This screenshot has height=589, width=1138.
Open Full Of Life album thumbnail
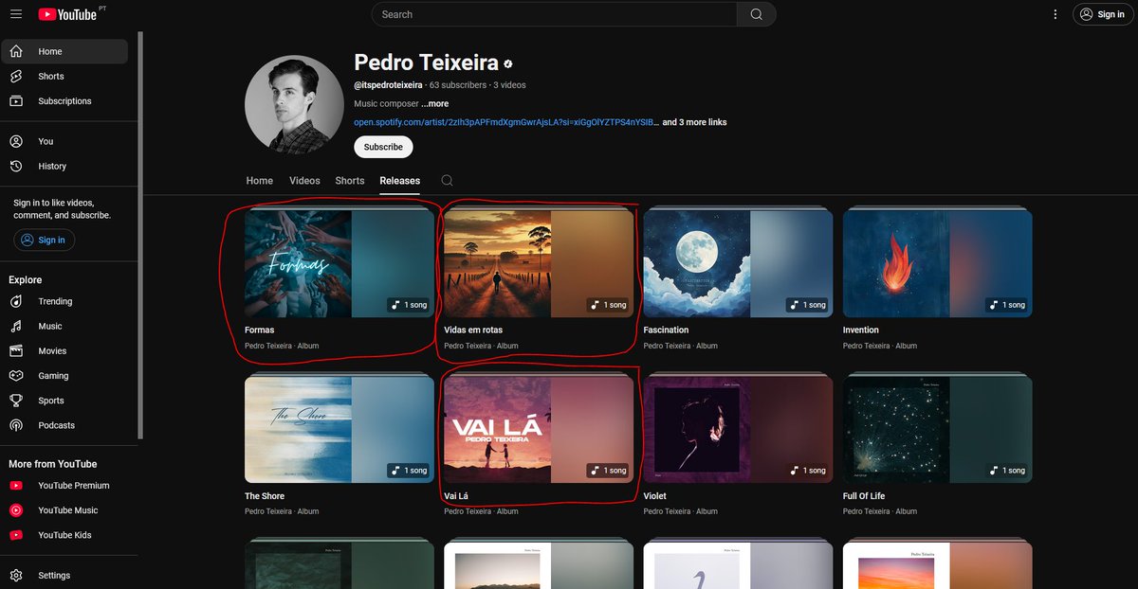tap(937, 429)
